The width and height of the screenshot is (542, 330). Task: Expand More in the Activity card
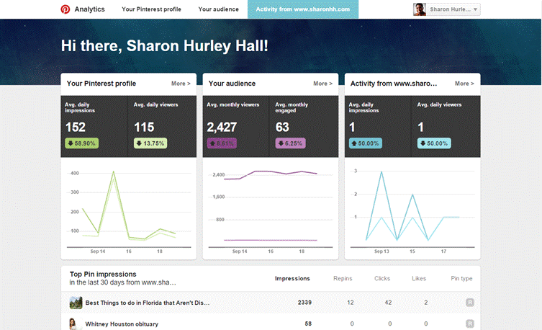pos(464,84)
